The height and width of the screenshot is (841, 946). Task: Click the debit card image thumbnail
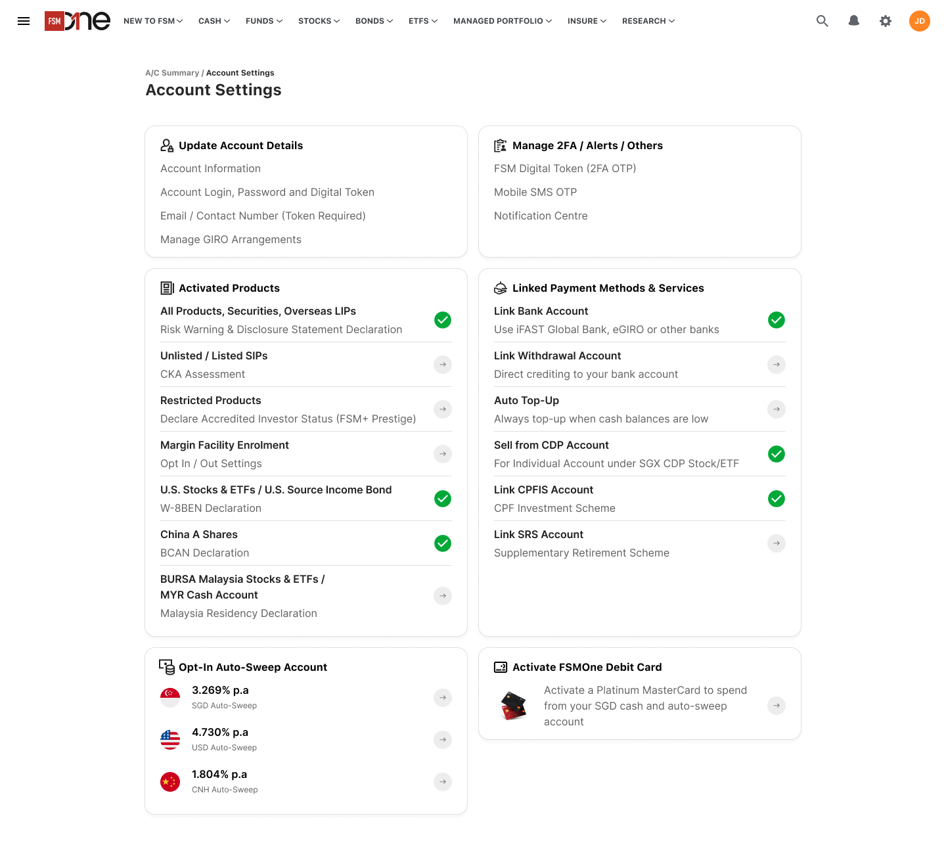pyautogui.click(x=514, y=706)
